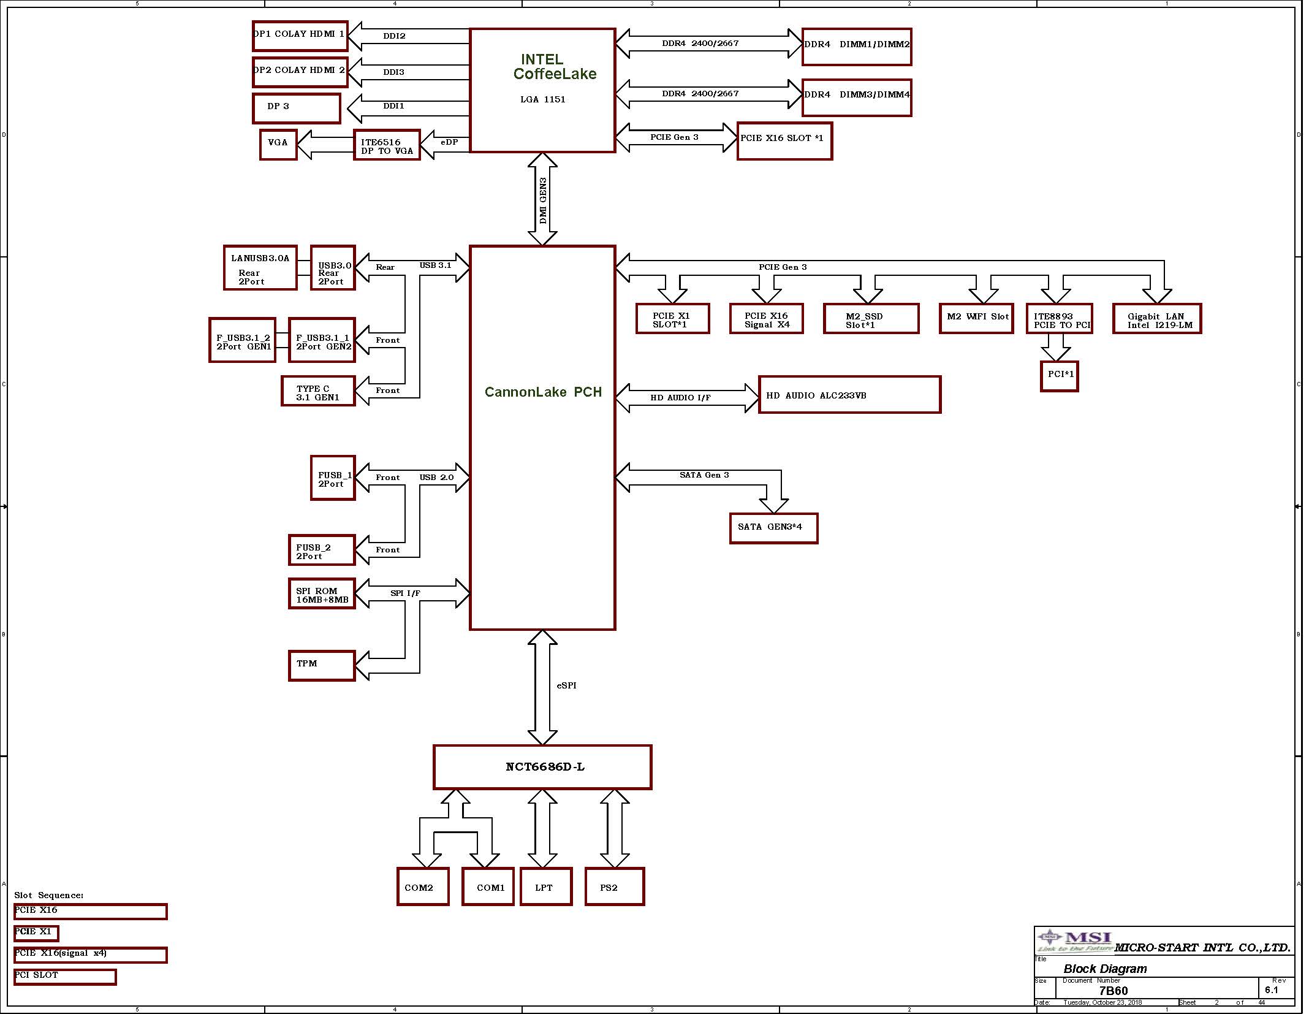The width and height of the screenshot is (1309, 1014).
Task: Click the M2_SSD Slot*1 box
Action: click(x=871, y=319)
